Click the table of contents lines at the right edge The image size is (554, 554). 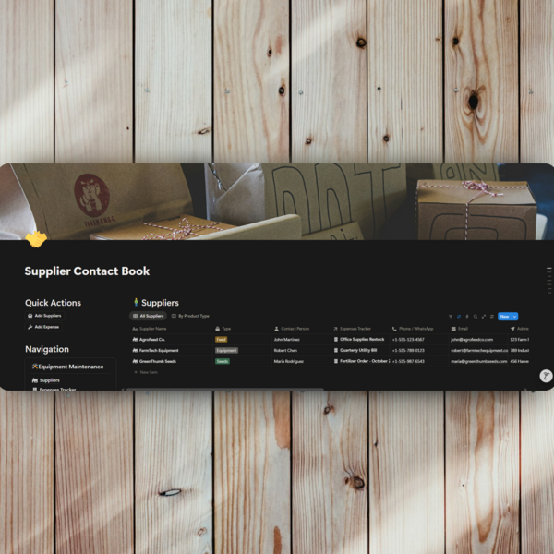click(549, 281)
